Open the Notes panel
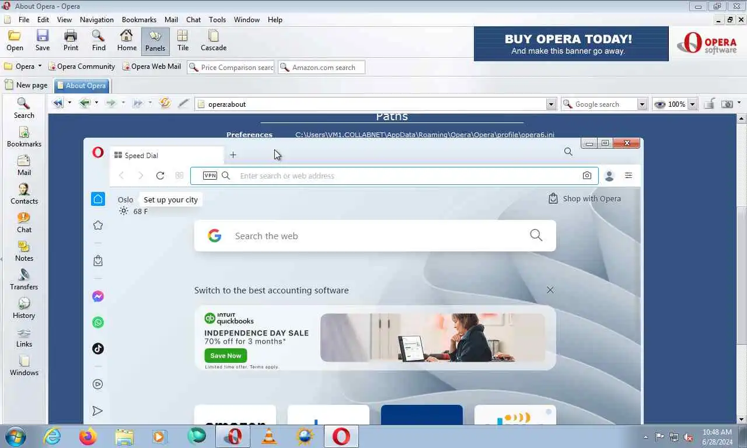 [24, 251]
